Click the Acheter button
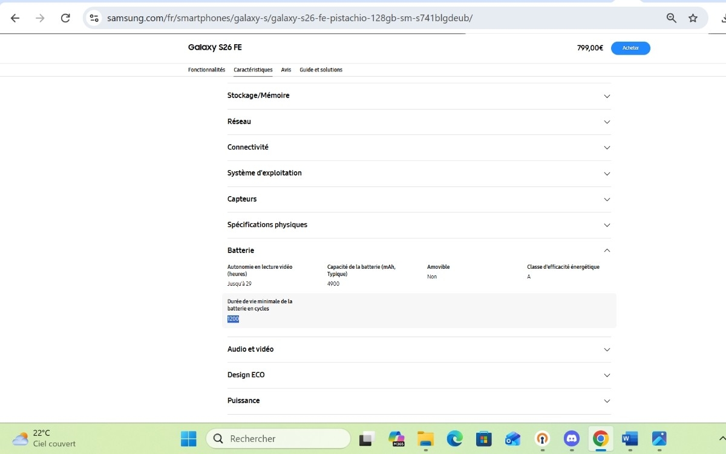The image size is (726, 454). (x=630, y=48)
